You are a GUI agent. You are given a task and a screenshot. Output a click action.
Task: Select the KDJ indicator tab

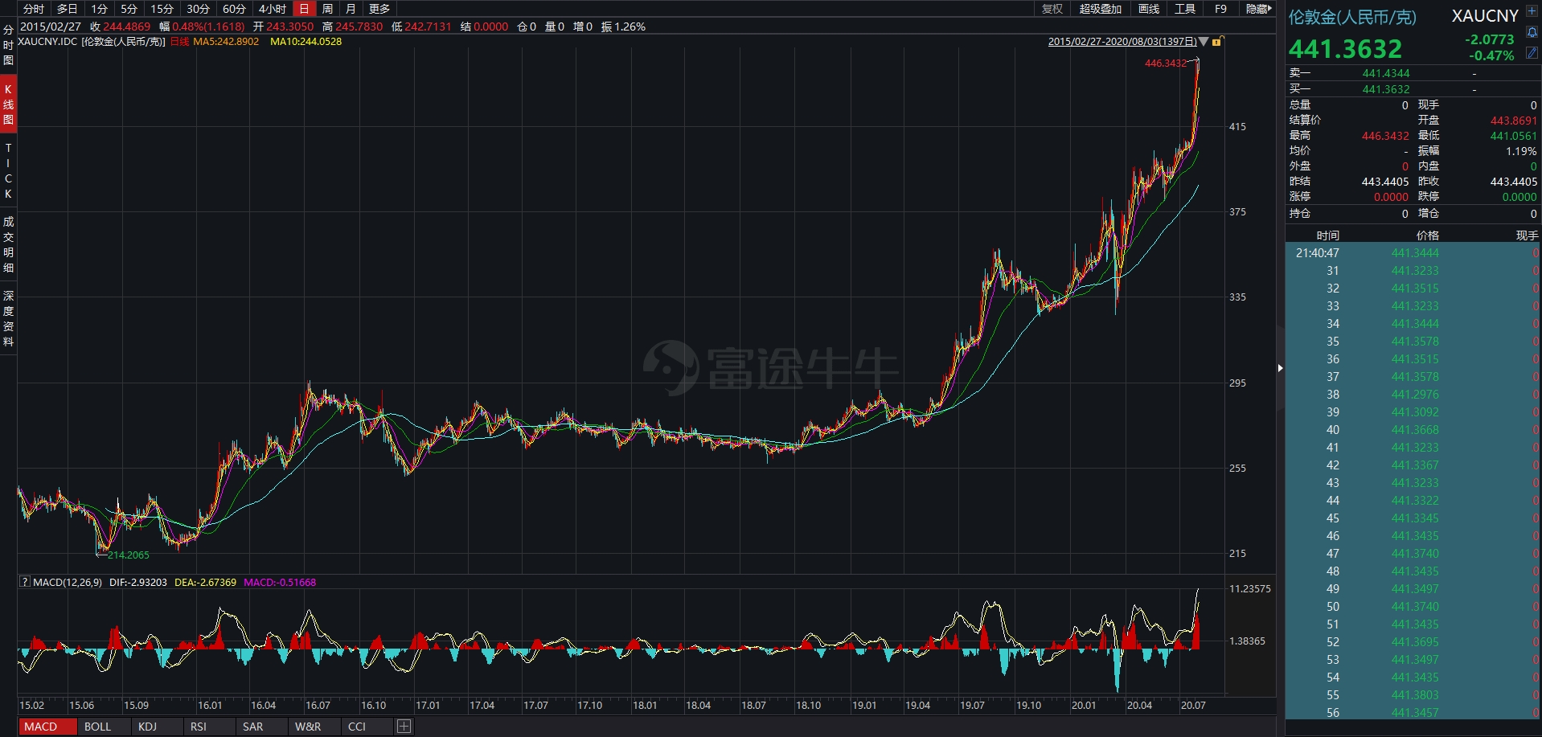point(147,727)
